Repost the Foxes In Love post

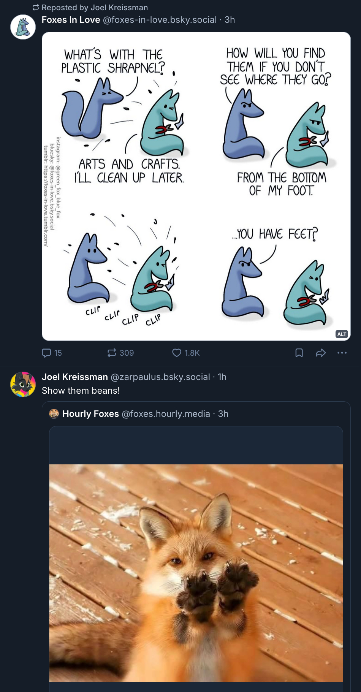point(112,353)
